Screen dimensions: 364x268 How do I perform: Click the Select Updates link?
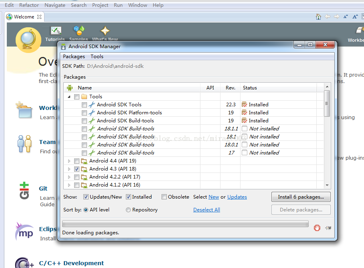237,197
